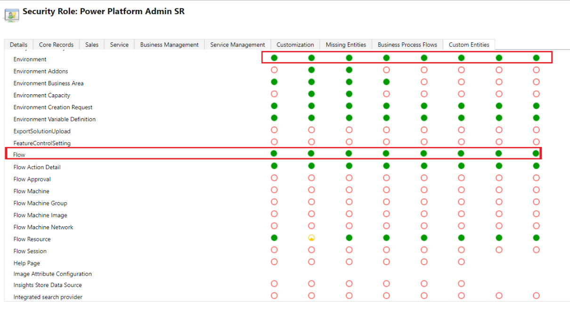
Task: Enable the first privilege for Flow Approval
Action: 274,178
